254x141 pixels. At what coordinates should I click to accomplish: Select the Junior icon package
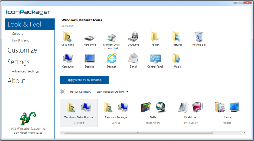pos(227,113)
